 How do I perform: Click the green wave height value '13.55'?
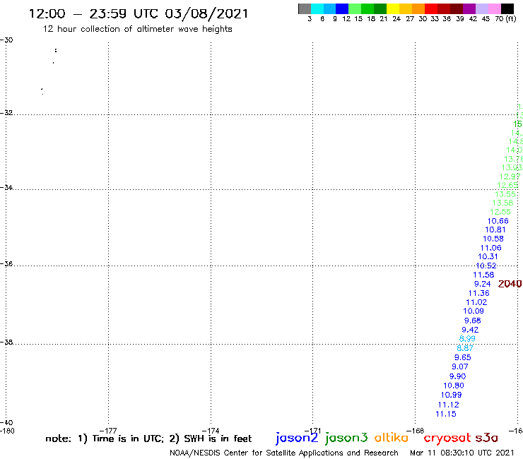(x=505, y=194)
